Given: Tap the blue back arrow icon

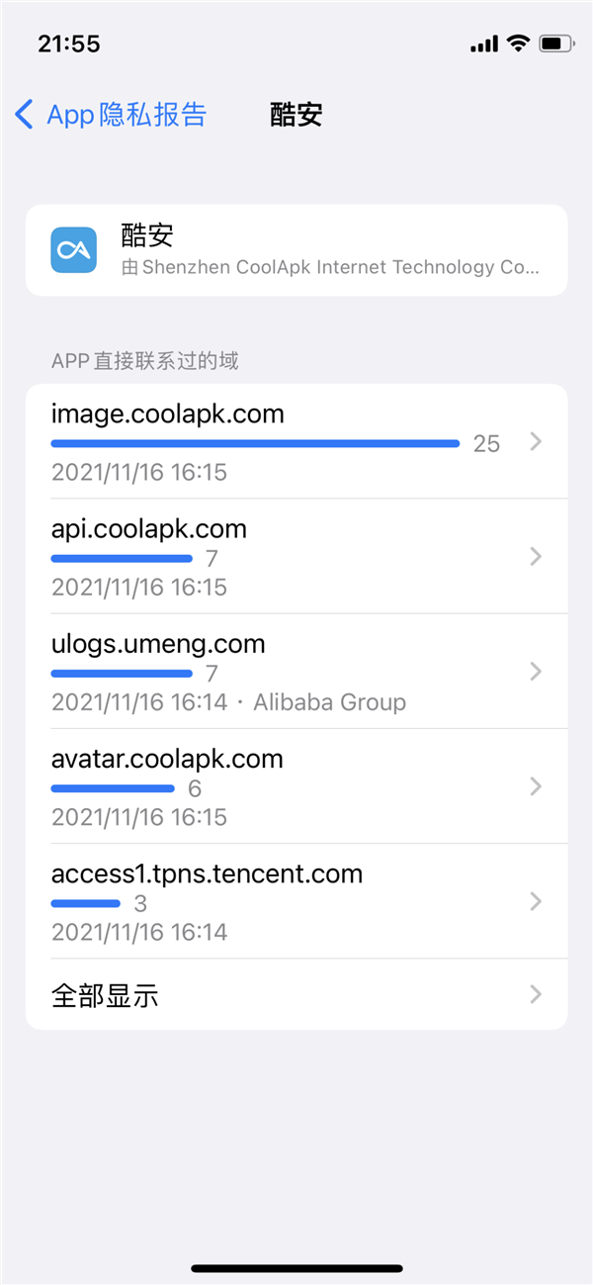Looking at the screenshot, I should coord(24,114).
